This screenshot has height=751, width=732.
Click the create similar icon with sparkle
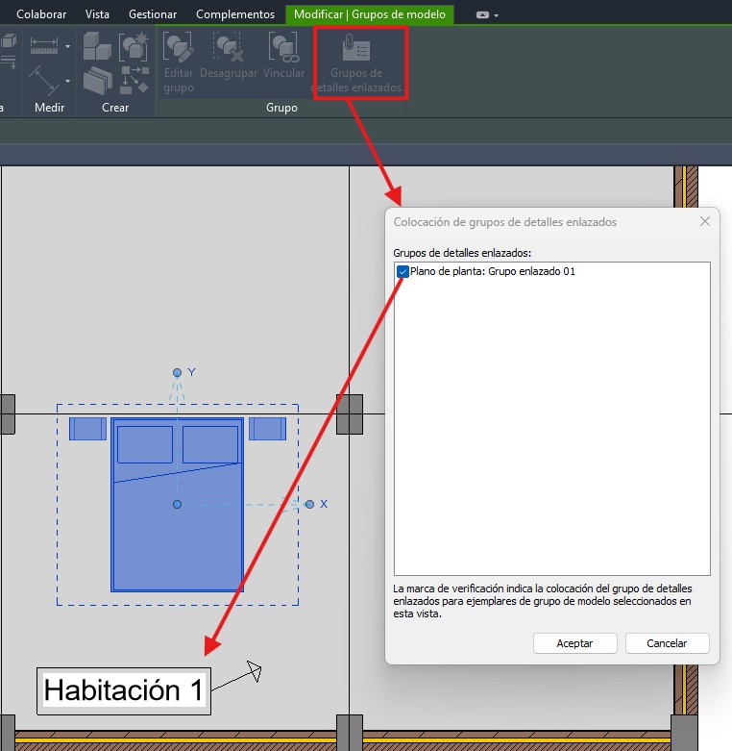[134, 45]
